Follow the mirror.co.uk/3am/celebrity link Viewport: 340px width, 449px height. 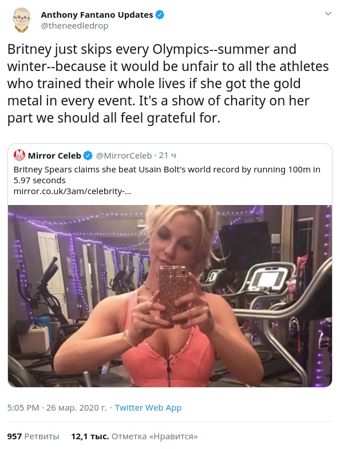pos(72,191)
